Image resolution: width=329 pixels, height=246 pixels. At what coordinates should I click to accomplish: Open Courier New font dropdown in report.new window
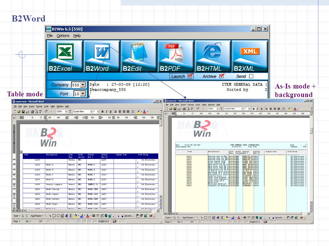pyautogui.click(x=91, y=112)
